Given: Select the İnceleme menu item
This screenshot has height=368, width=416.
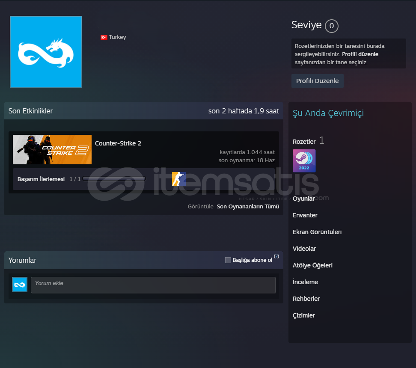Looking at the screenshot, I should click(305, 282).
